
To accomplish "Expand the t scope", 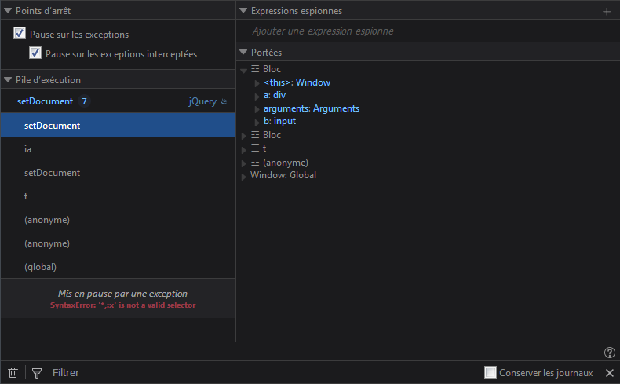I will (243, 150).
